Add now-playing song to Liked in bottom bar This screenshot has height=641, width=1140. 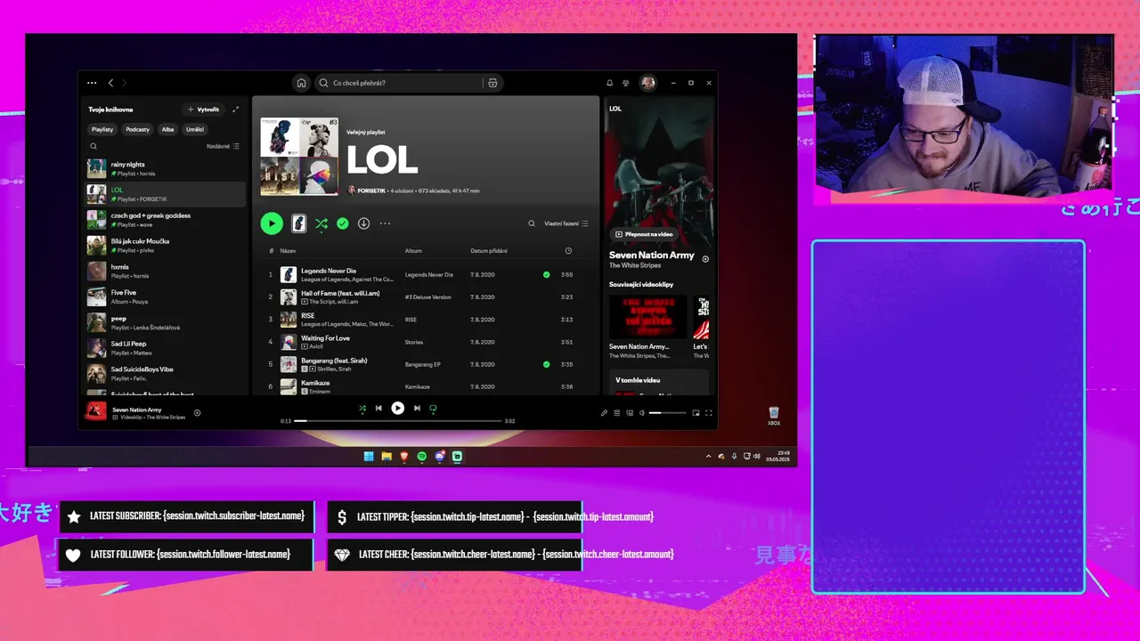pos(197,412)
